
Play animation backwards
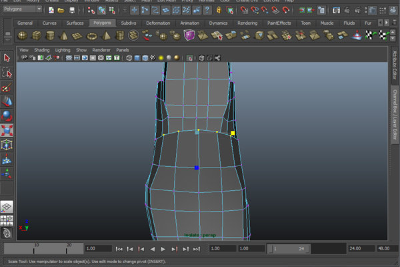(x=152, y=249)
